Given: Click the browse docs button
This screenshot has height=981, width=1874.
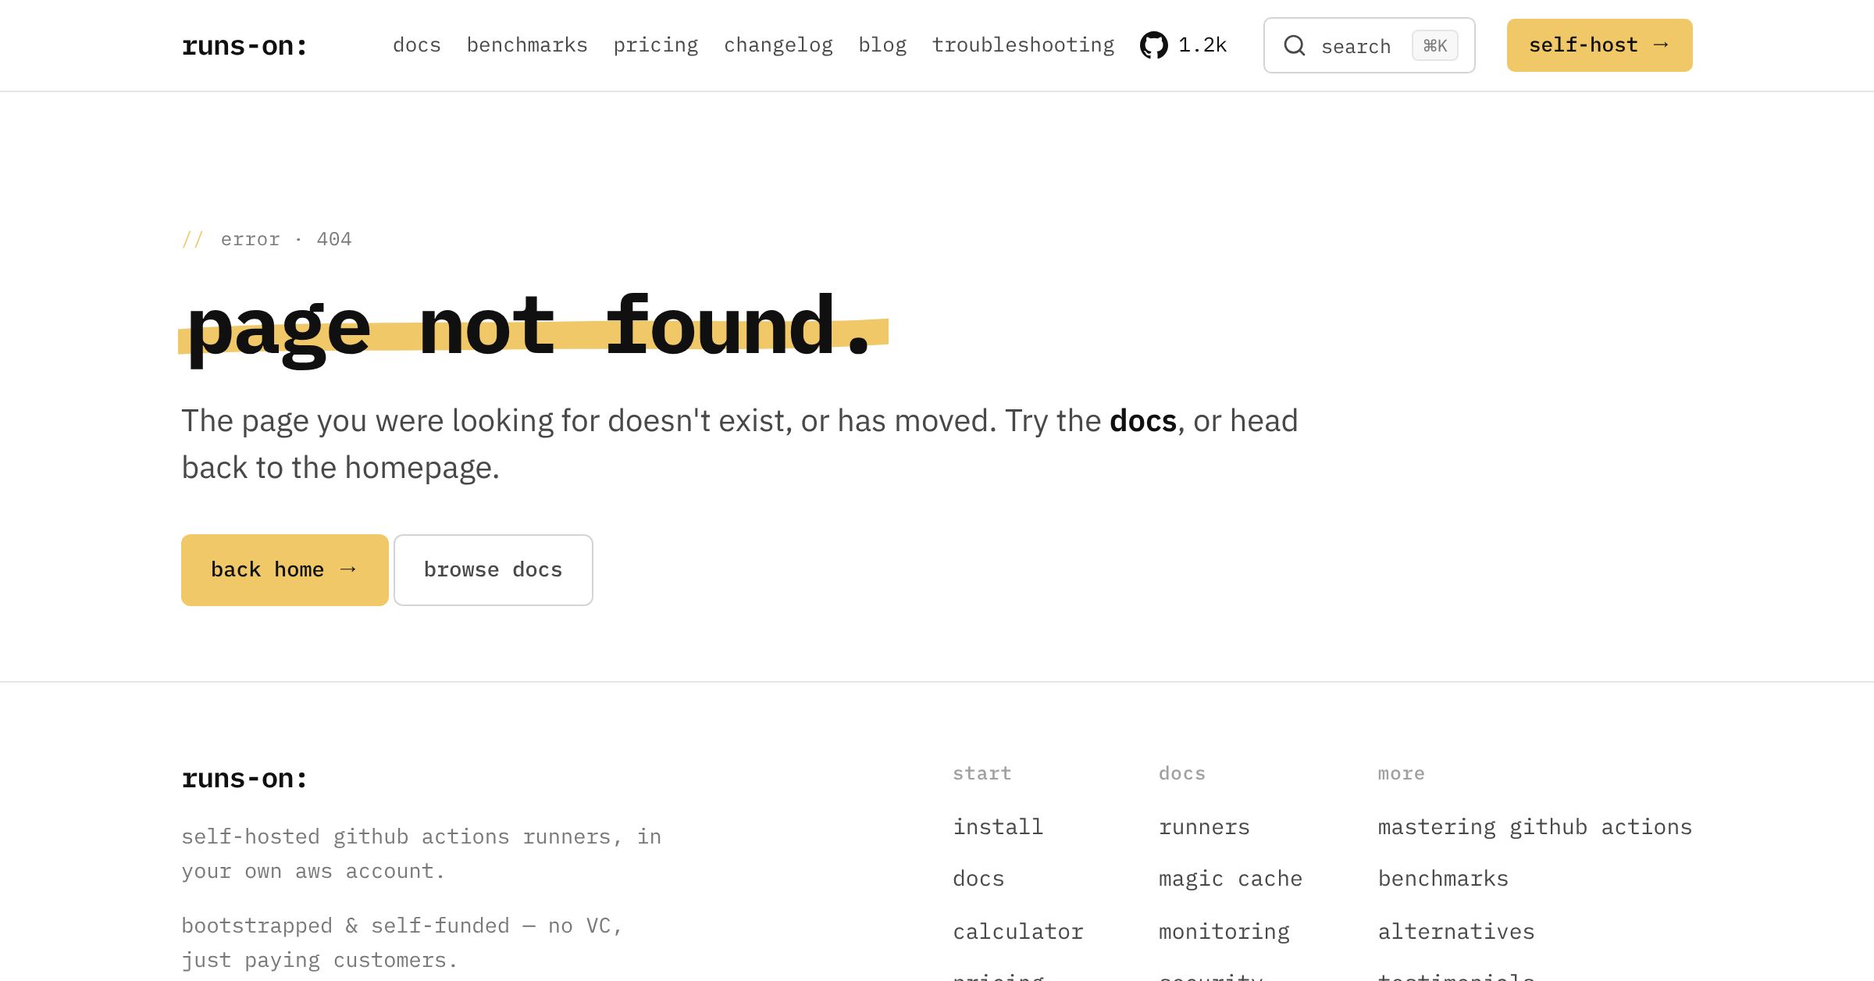Looking at the screenshot, I should click(493, 570).
